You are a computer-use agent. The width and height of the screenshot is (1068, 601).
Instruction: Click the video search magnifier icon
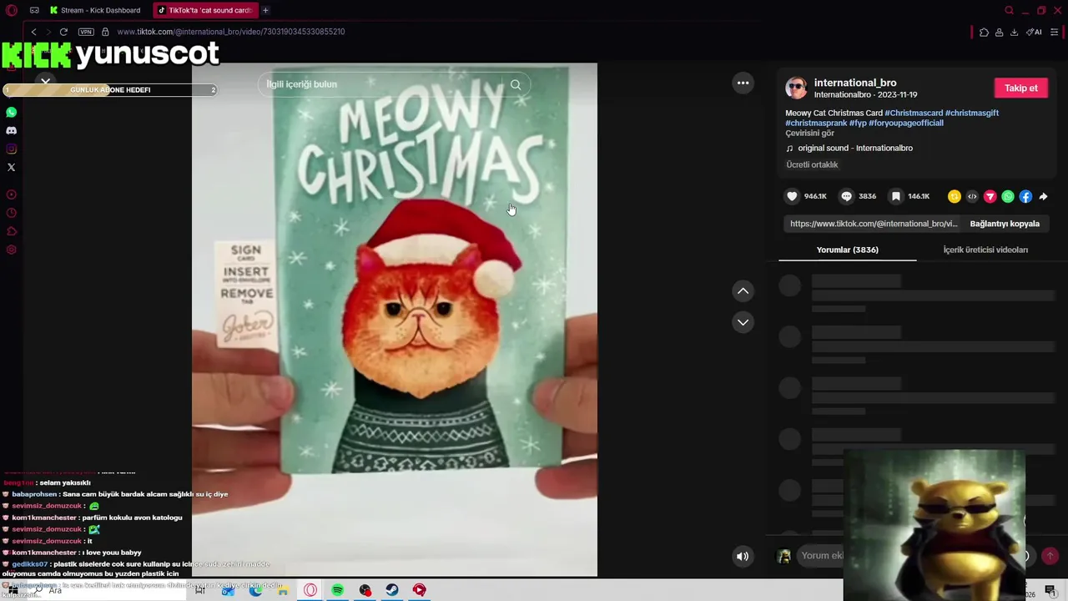pos(516,84)
